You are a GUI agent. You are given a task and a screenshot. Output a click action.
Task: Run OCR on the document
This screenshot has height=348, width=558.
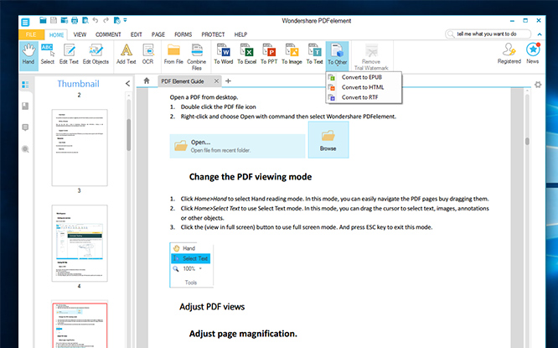click(x=147, y=55)
